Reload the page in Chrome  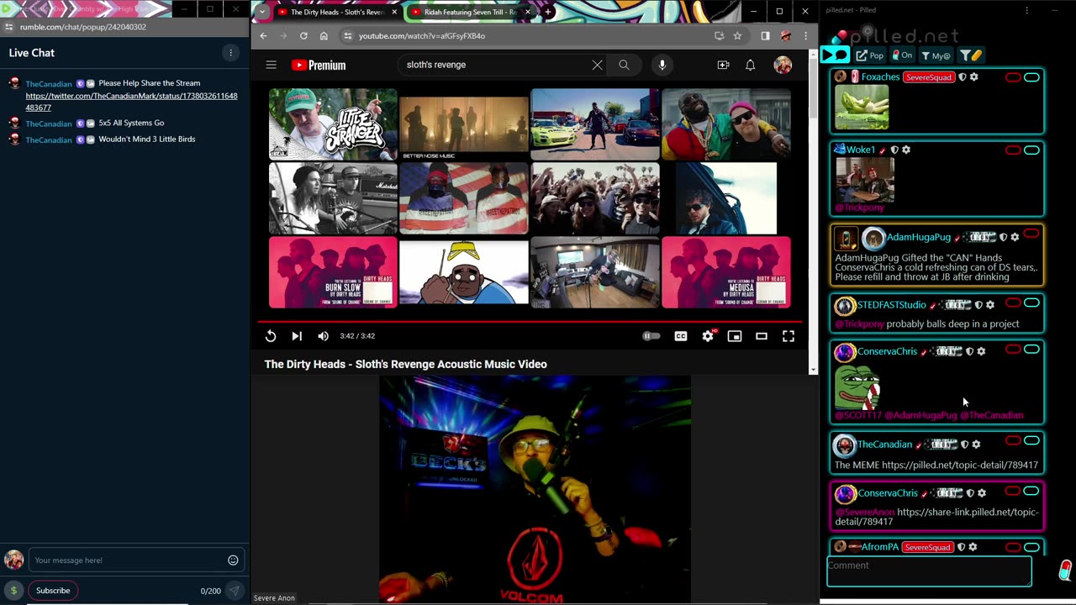tap(303, 36)
